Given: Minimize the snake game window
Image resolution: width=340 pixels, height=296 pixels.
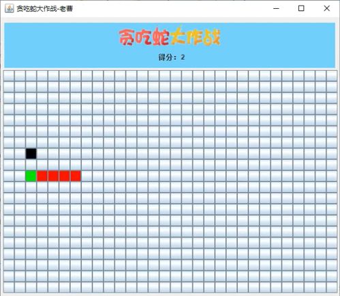Looking at the screenshot, I should coord(276,8).
